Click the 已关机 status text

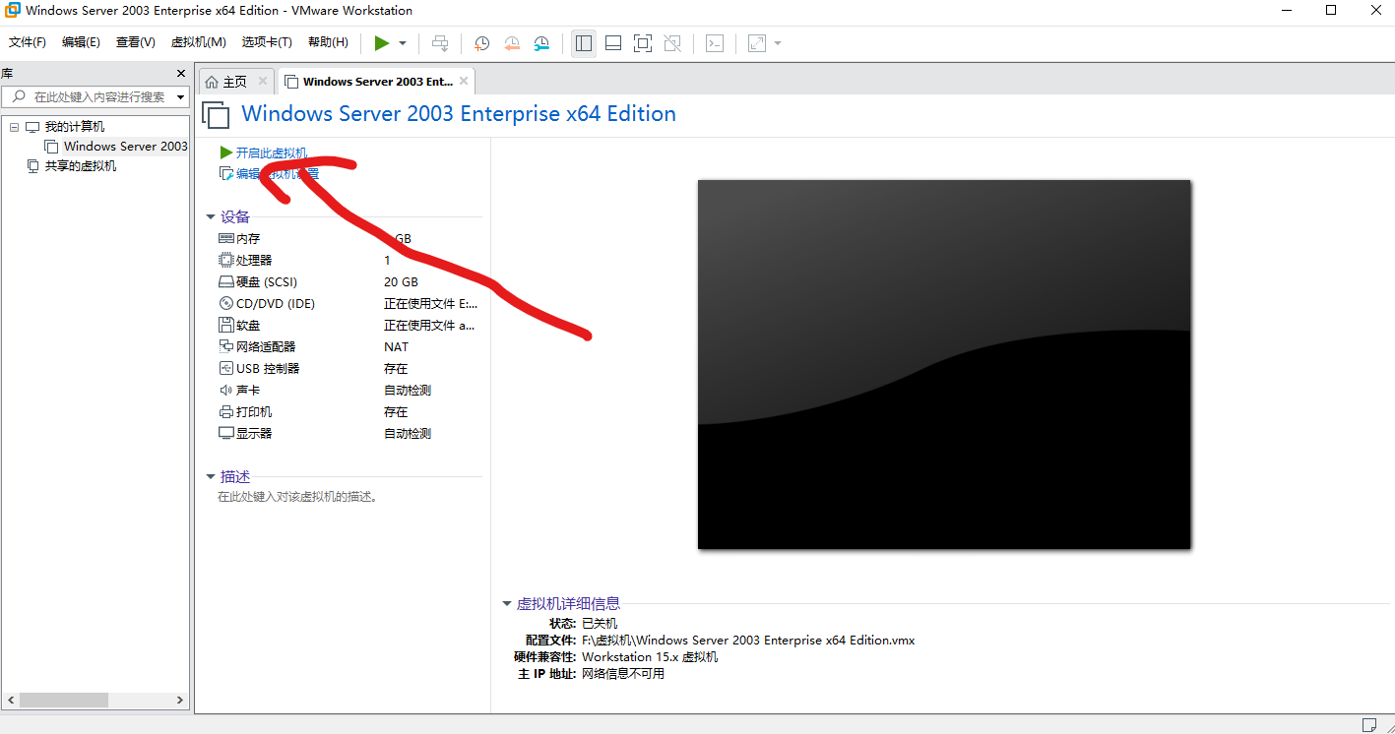click(x=600, y=624)
